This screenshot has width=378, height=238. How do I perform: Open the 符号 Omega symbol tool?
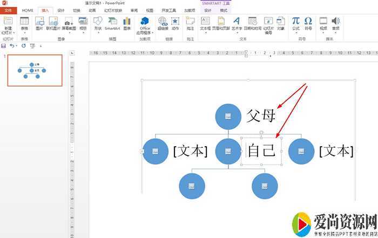pyautogui.click(x=308, y=22)
